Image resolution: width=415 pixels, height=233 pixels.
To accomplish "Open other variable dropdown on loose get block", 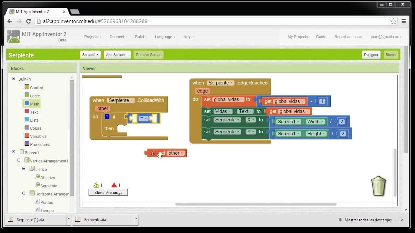I will [x=176, y=153].
